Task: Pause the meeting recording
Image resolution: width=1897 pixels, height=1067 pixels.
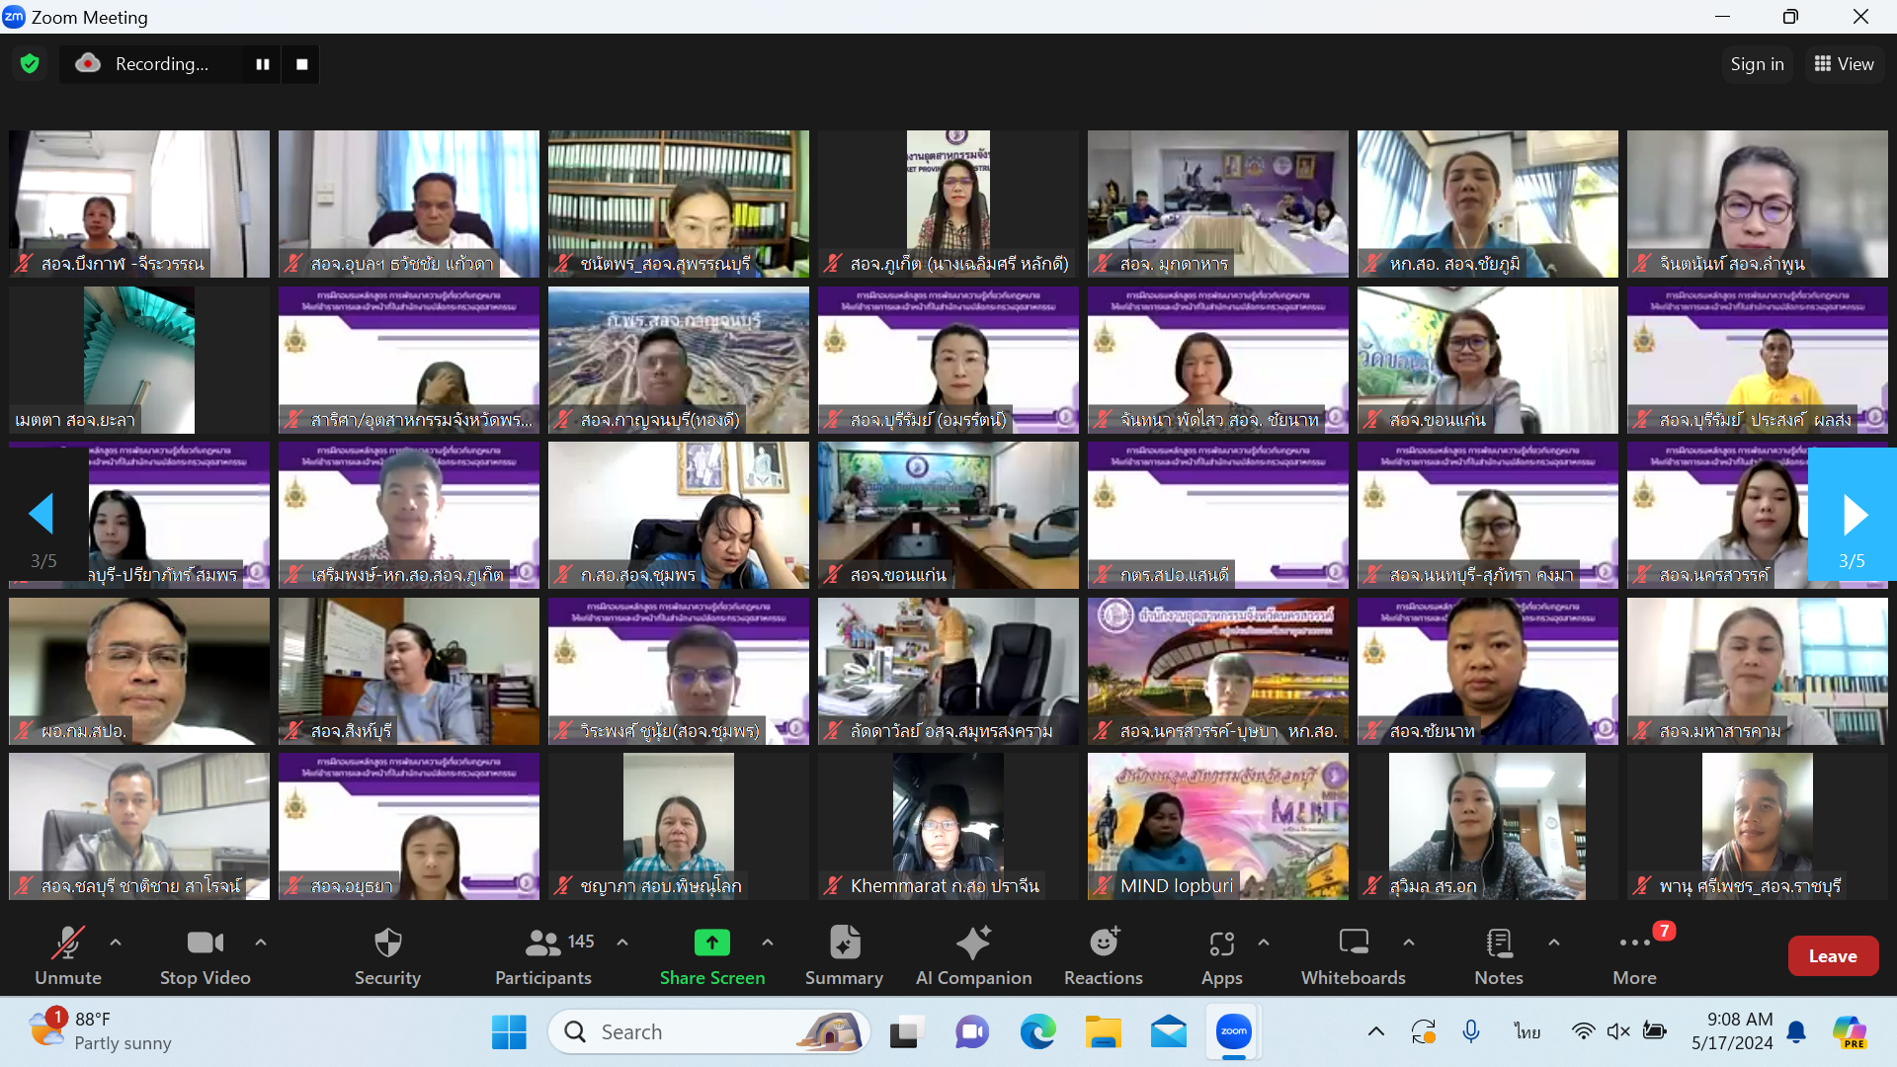Action: pyautogui.click(x=263, y=64)
